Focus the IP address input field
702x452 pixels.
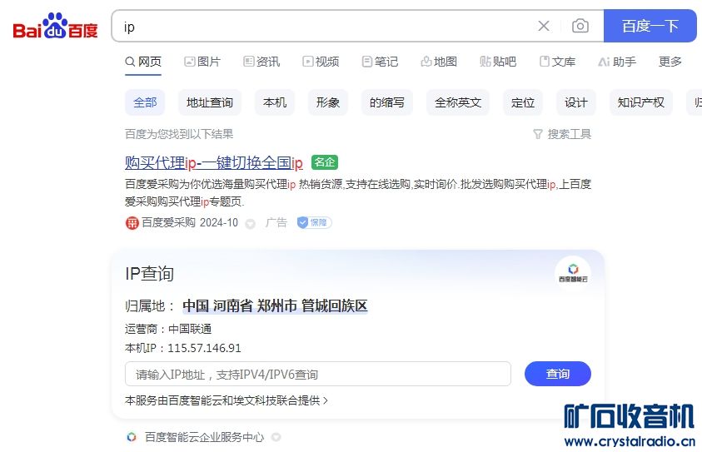click(x=318, y=374)
